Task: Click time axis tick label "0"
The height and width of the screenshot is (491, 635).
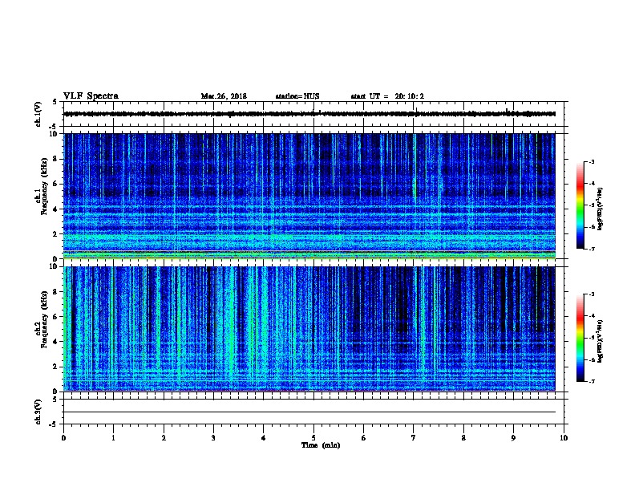Action: tap(63, 437)
